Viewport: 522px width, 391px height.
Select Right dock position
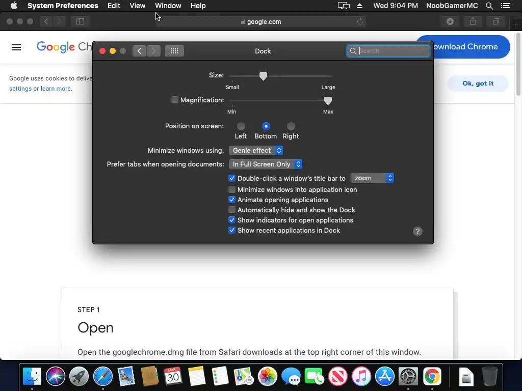(291, 126)
